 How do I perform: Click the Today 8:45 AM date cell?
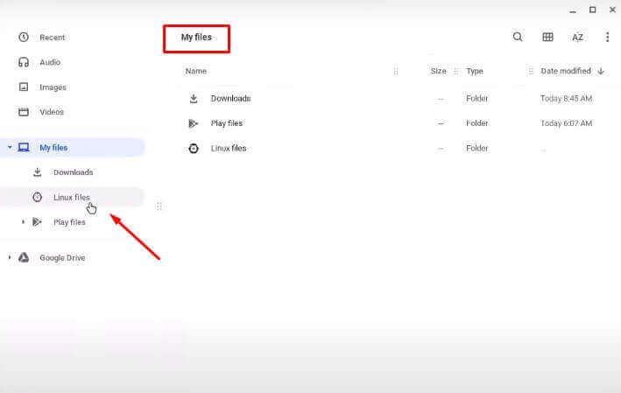567,99
